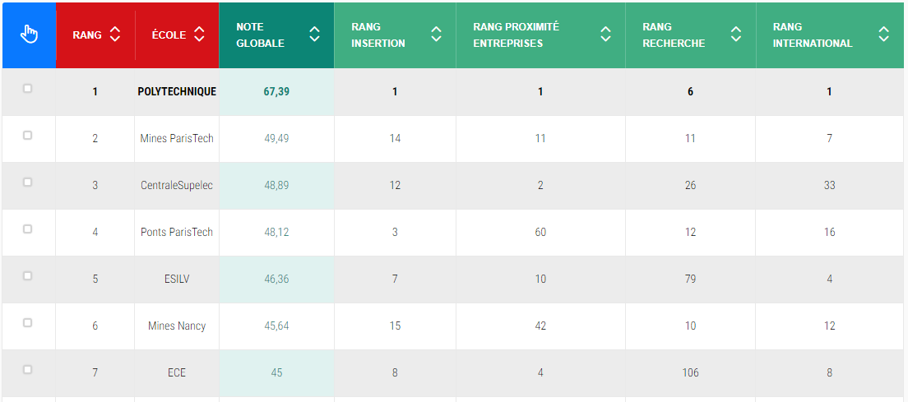Screen dimensions: 908x402
Task: Sort by Rang Recherche arrows
Action: pyautogui.click(x=736, y=35)
